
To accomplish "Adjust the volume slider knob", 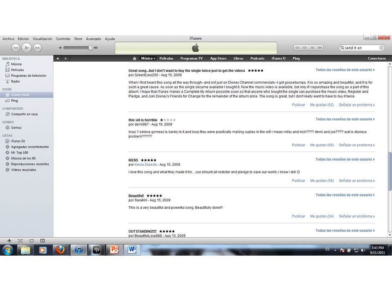I will tap(90, 48).
